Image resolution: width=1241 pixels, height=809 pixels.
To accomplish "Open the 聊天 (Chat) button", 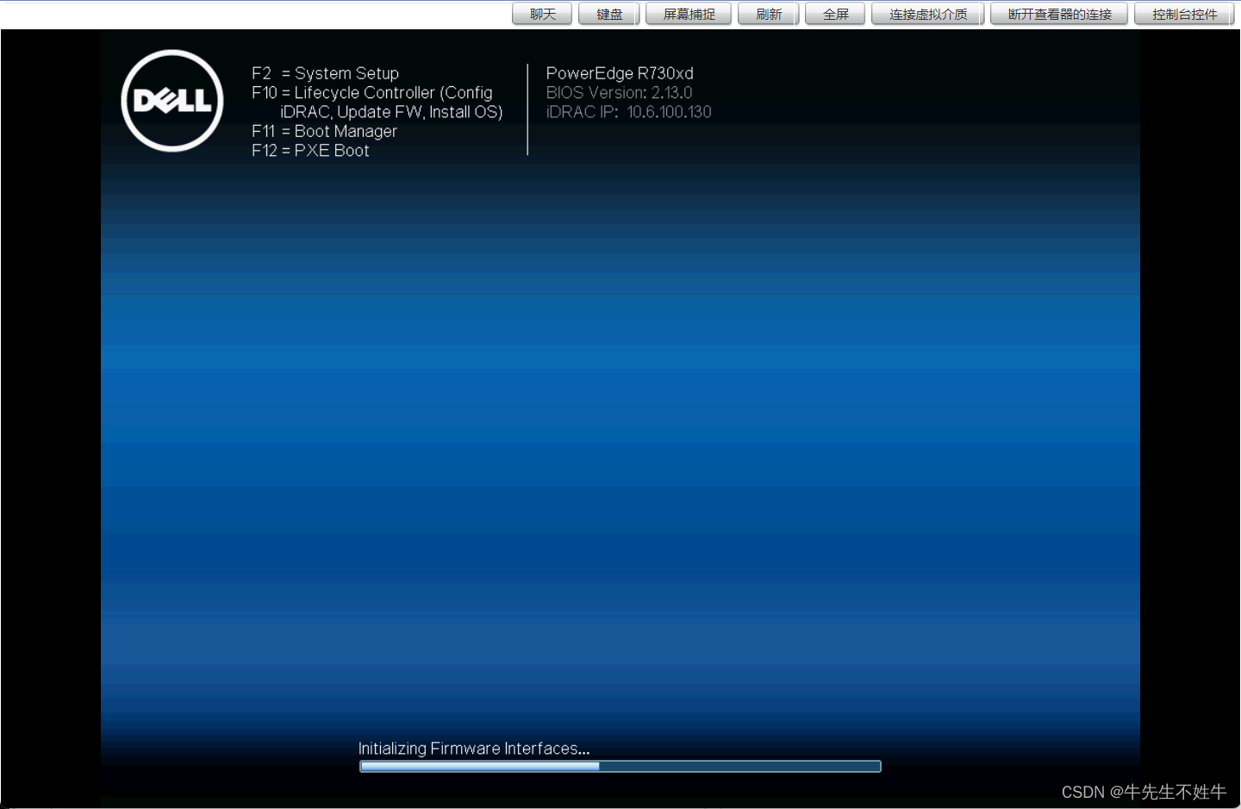I will [x=542, y=14].
